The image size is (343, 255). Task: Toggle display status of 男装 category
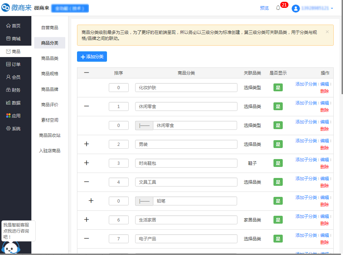[278, 144]
